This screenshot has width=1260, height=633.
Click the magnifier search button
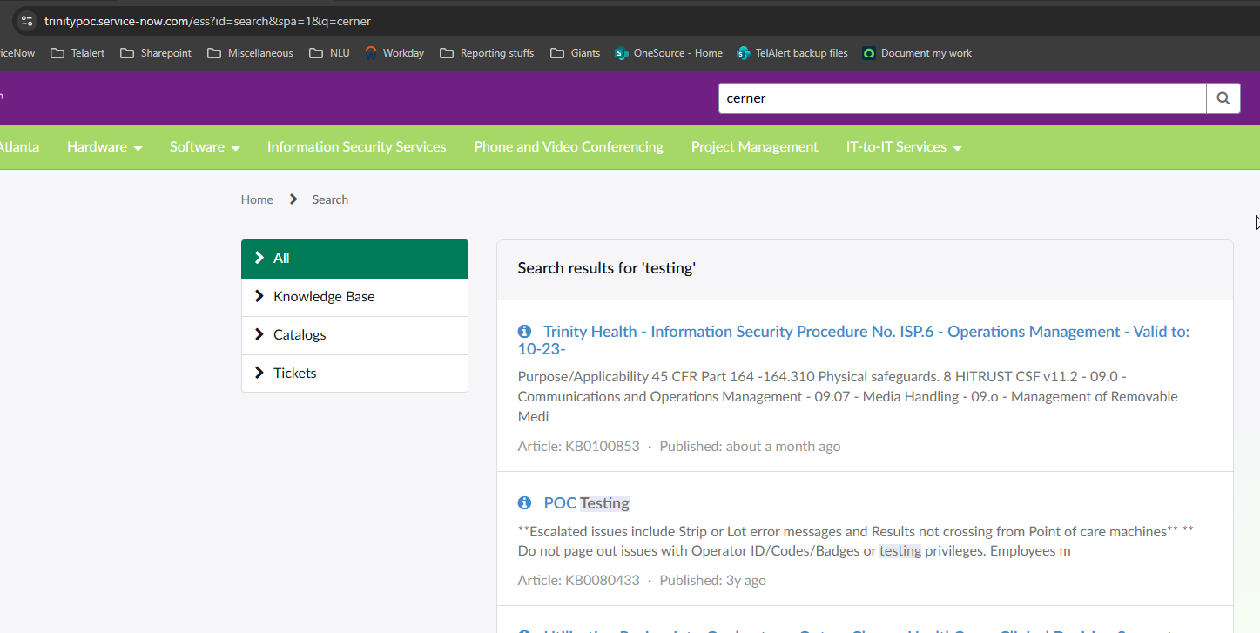tap(1223, 98)
